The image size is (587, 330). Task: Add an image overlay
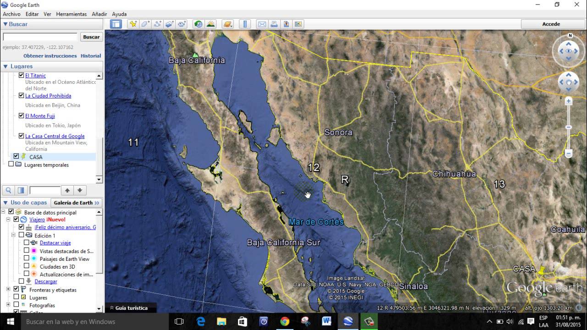point(169,24)
